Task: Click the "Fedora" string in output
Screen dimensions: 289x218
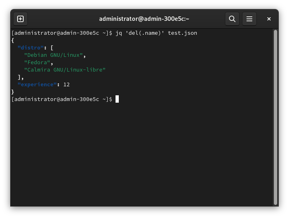Action: (37, 62)
